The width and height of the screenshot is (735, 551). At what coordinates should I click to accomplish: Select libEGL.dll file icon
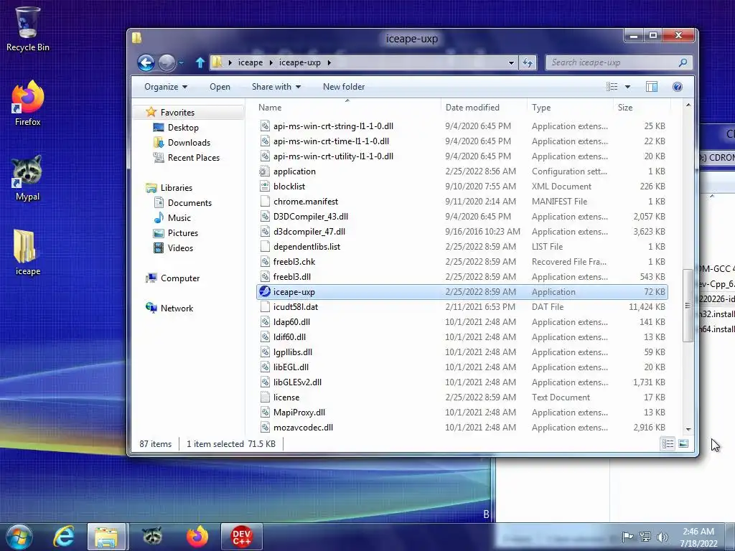pyautogui.click(x=265, y=367)
